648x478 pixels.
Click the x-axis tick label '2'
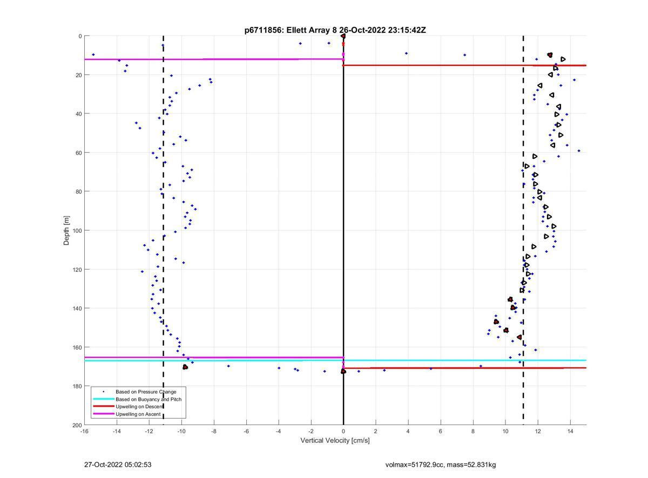[376, 431]
